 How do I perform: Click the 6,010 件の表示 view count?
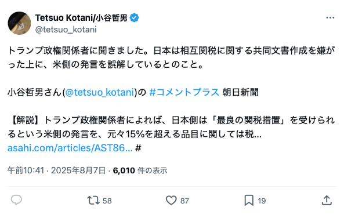[x=140, y=170]
